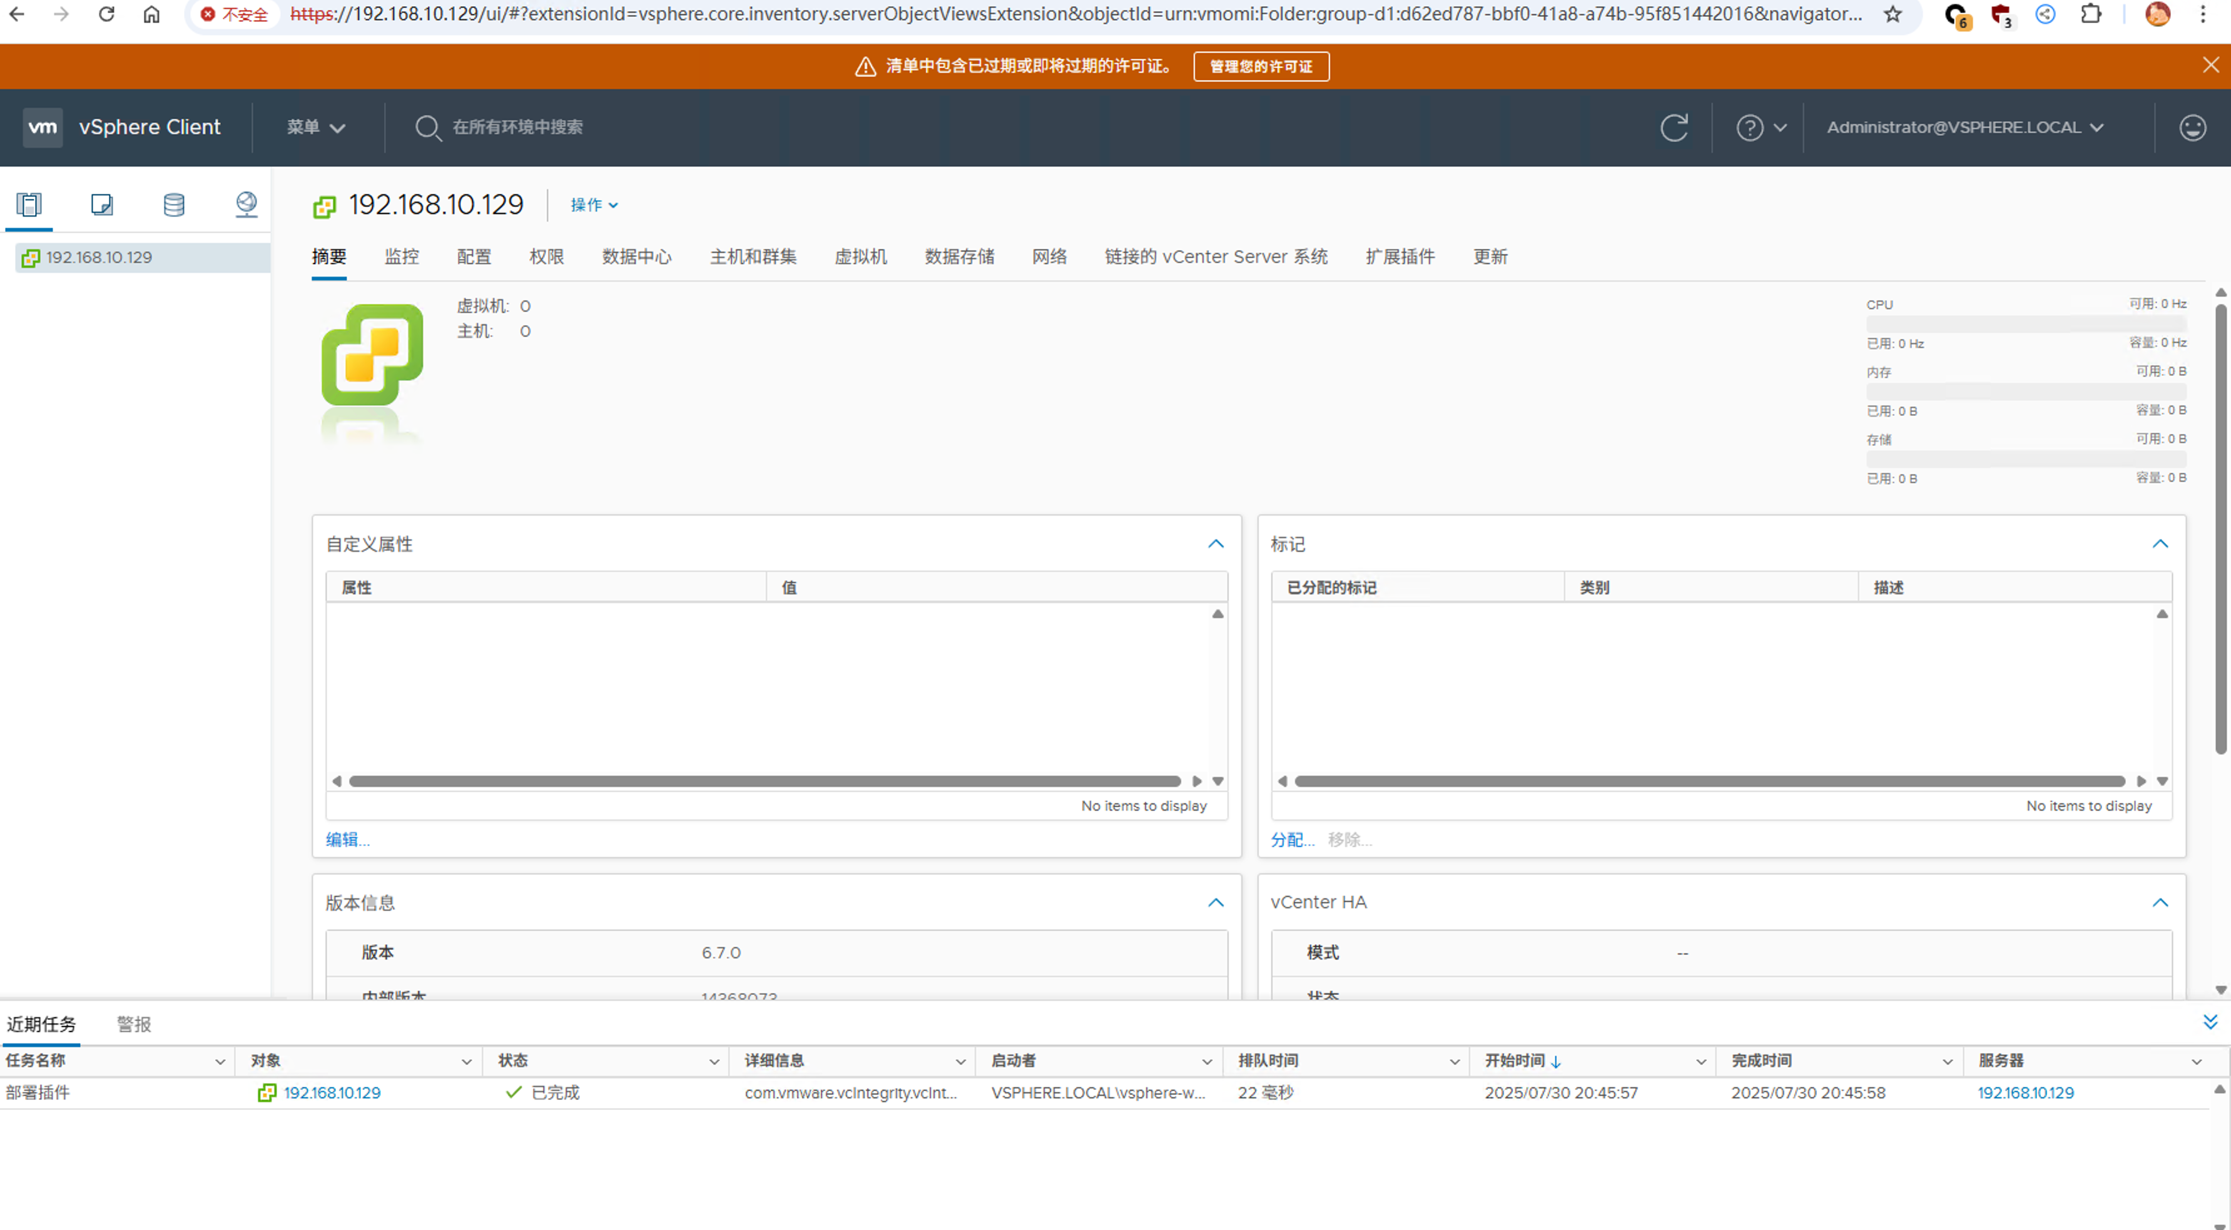Sort tasks by 开始时间 column header
The image size is (2231, 1230).
(x=1514, y=1060)
